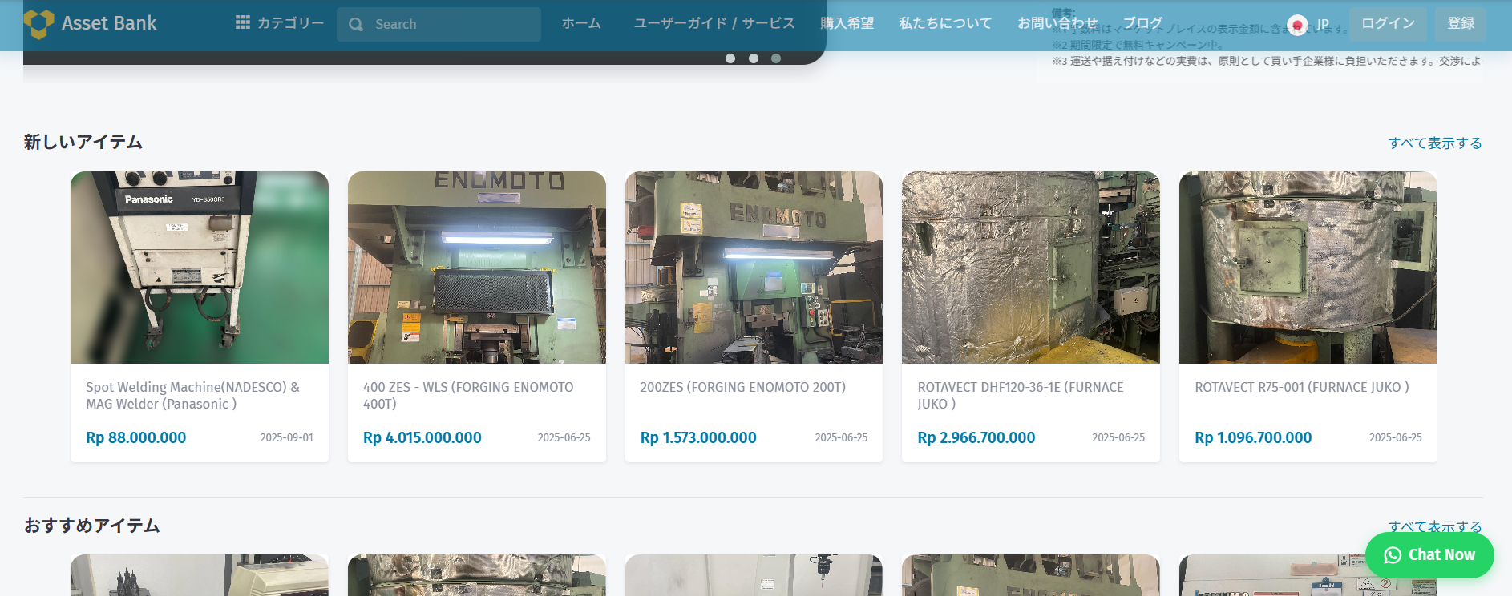The width and height of the screenshot is (1512, 596).
Task: Expand the JP language selector
Action: pos(1322,25)
